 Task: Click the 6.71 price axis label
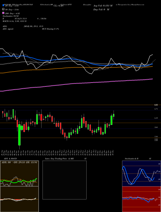click(x=156, y=109)
